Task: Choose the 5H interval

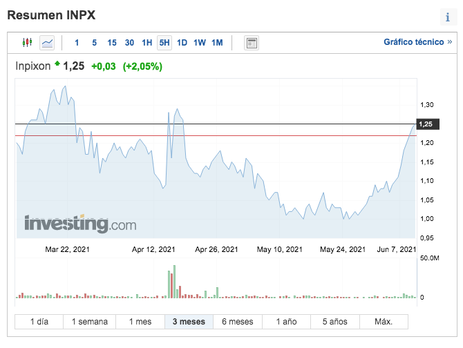Action: click(164, 43)
